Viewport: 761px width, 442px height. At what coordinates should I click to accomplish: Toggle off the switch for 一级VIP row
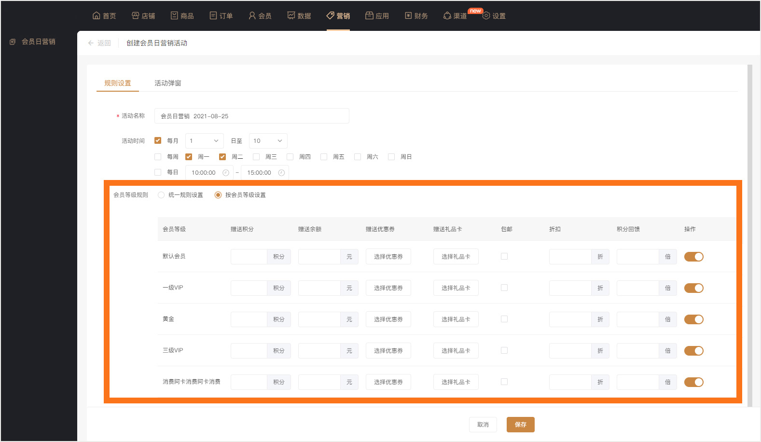[693, 288]
